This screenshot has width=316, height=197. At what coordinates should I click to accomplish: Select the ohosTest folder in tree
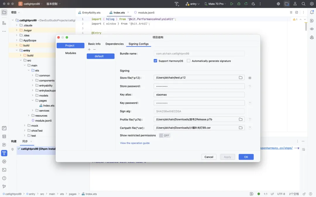point(35,131)
